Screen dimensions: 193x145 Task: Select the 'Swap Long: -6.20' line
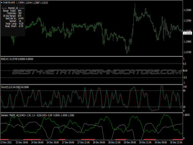14,24
